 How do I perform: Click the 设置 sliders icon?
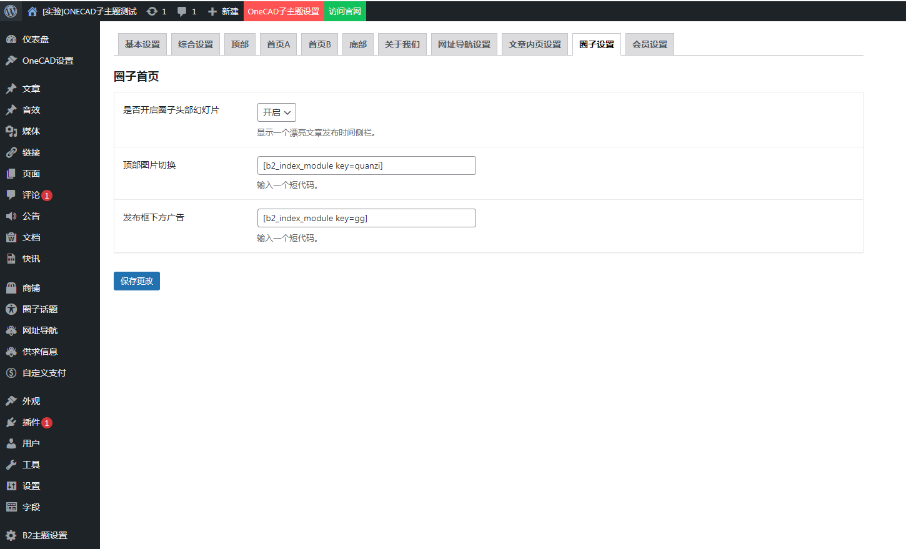tap(11, 486)
